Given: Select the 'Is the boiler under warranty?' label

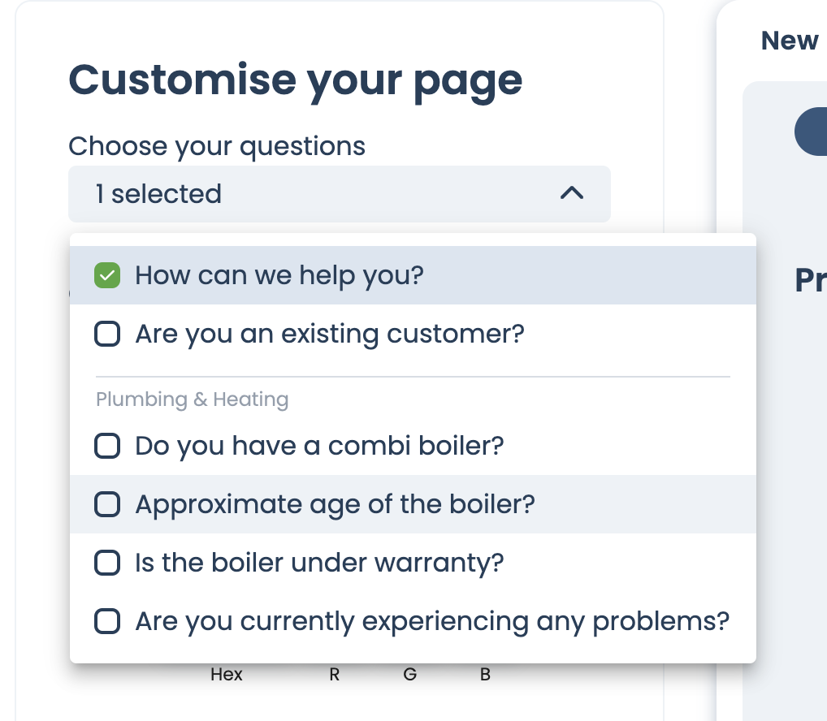Looking at the screenshot, I should 319,563.
